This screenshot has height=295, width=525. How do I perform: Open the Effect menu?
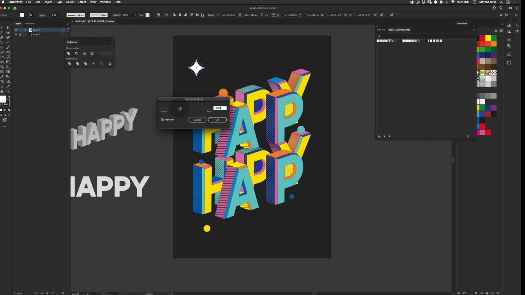coord(82,2)
